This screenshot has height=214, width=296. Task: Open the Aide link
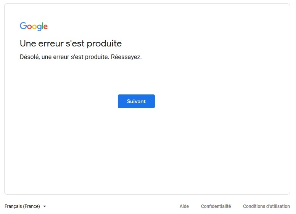point(184,206)
